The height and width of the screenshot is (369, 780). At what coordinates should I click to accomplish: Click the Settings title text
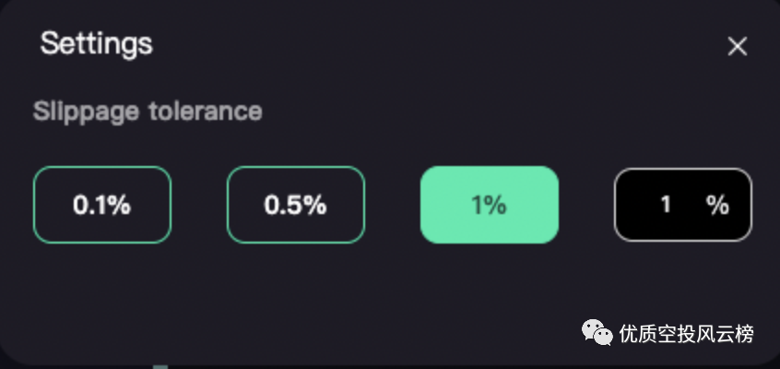pos(97,43)
